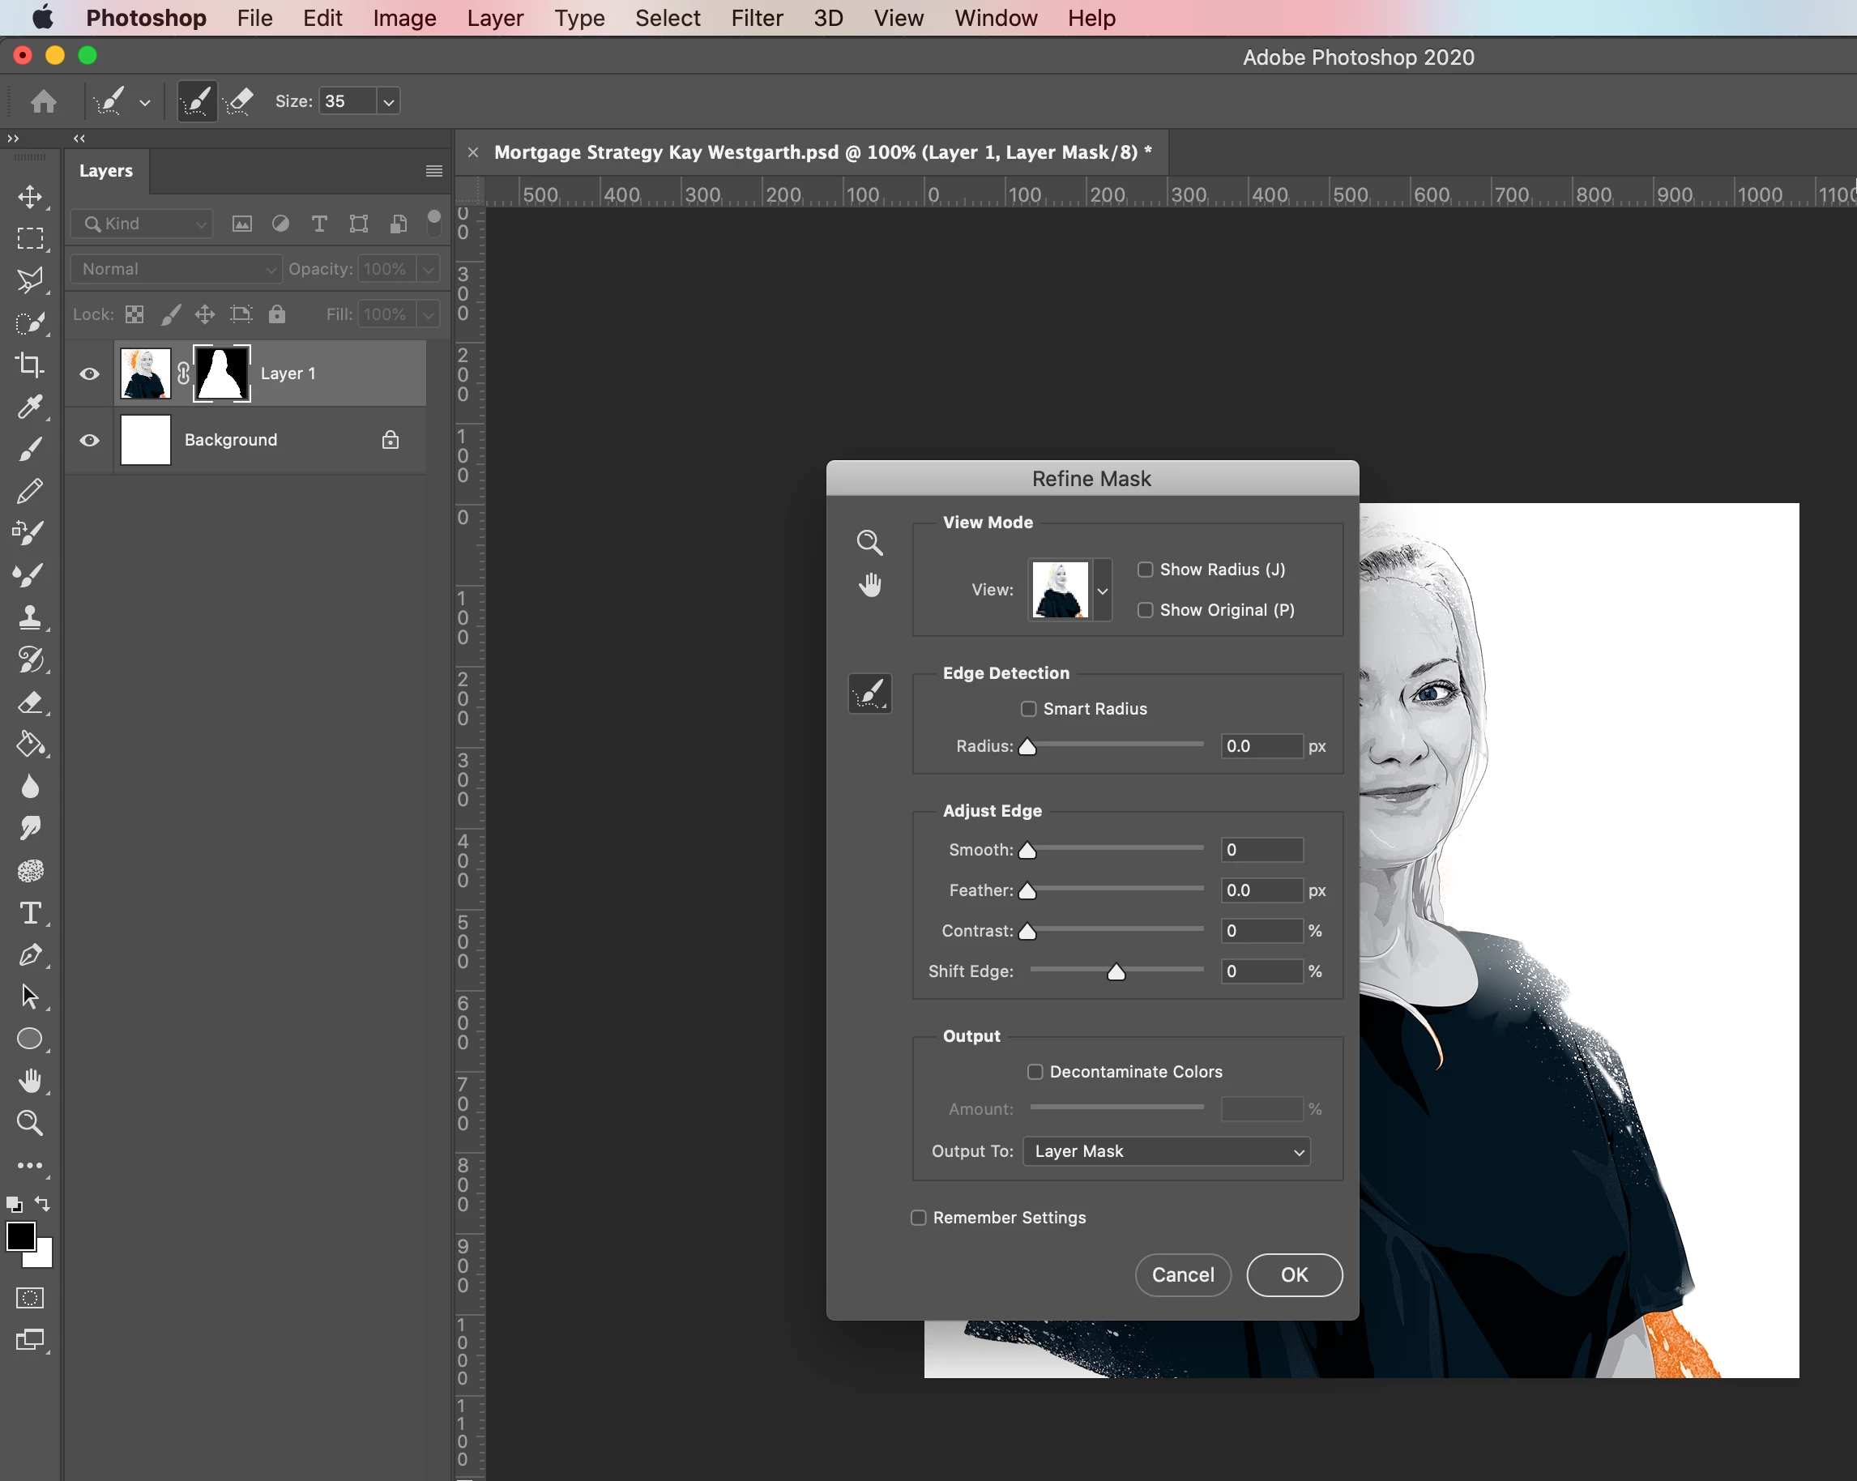Click the OK button in Refine Mask
Screen dimensions: 1857x1481
(x=1294, y=1274)
